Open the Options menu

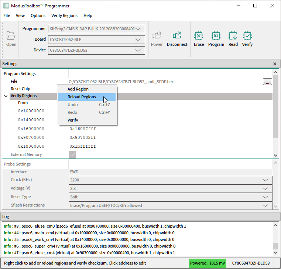click(x=38, y=16)
